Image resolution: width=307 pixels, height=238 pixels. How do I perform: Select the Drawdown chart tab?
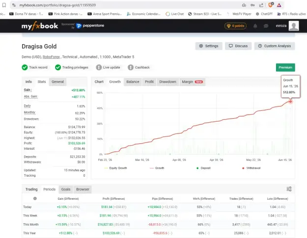167,82
